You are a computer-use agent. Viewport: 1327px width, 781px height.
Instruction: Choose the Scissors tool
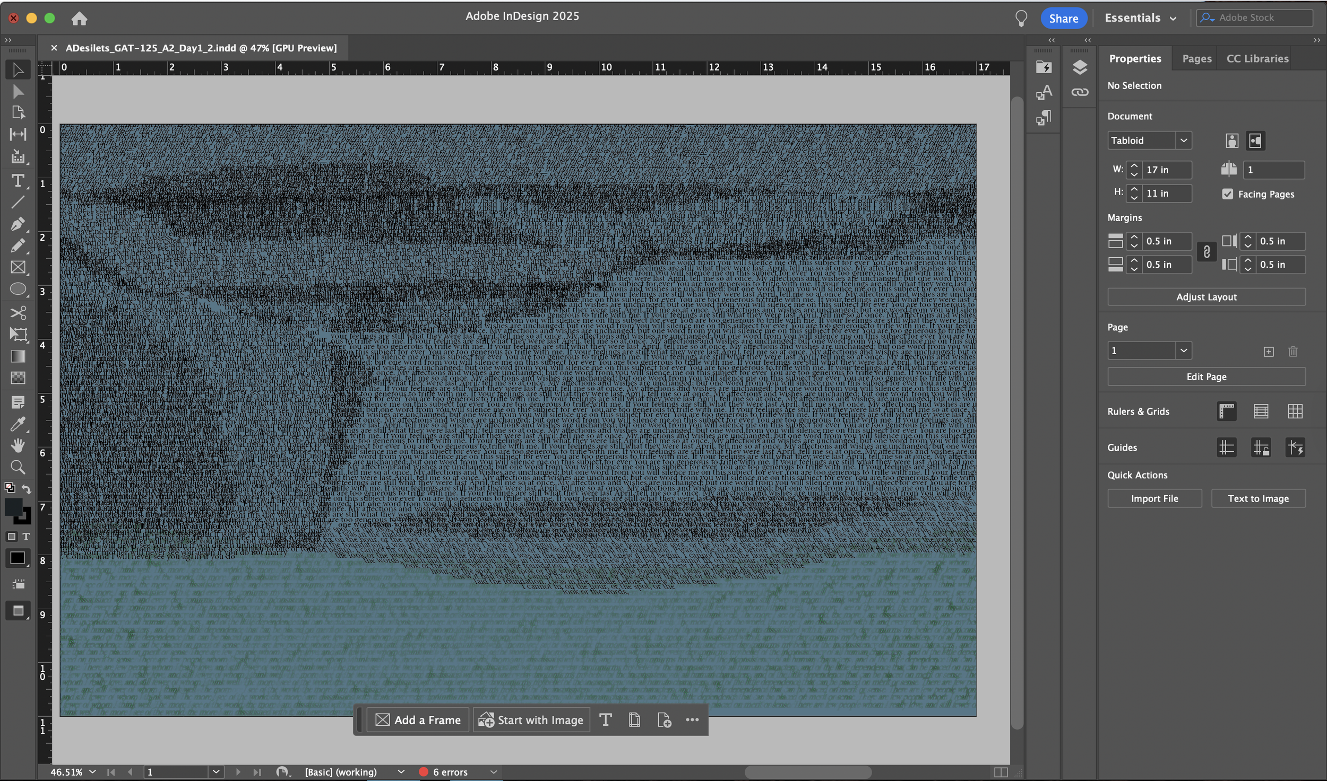18,312
